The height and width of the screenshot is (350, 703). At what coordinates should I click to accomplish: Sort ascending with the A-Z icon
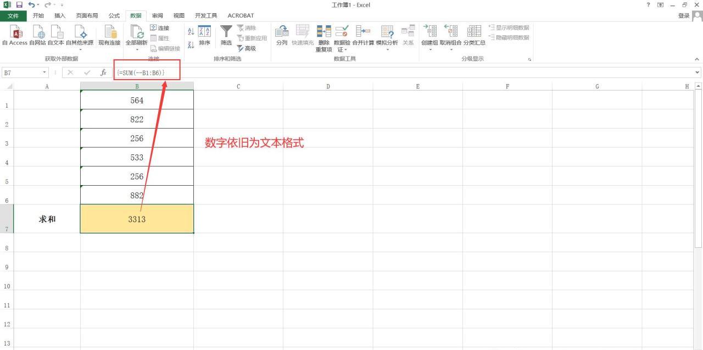(191, 31)
